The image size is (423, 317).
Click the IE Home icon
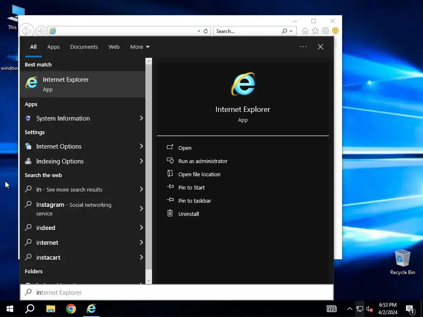click(305, 31)
